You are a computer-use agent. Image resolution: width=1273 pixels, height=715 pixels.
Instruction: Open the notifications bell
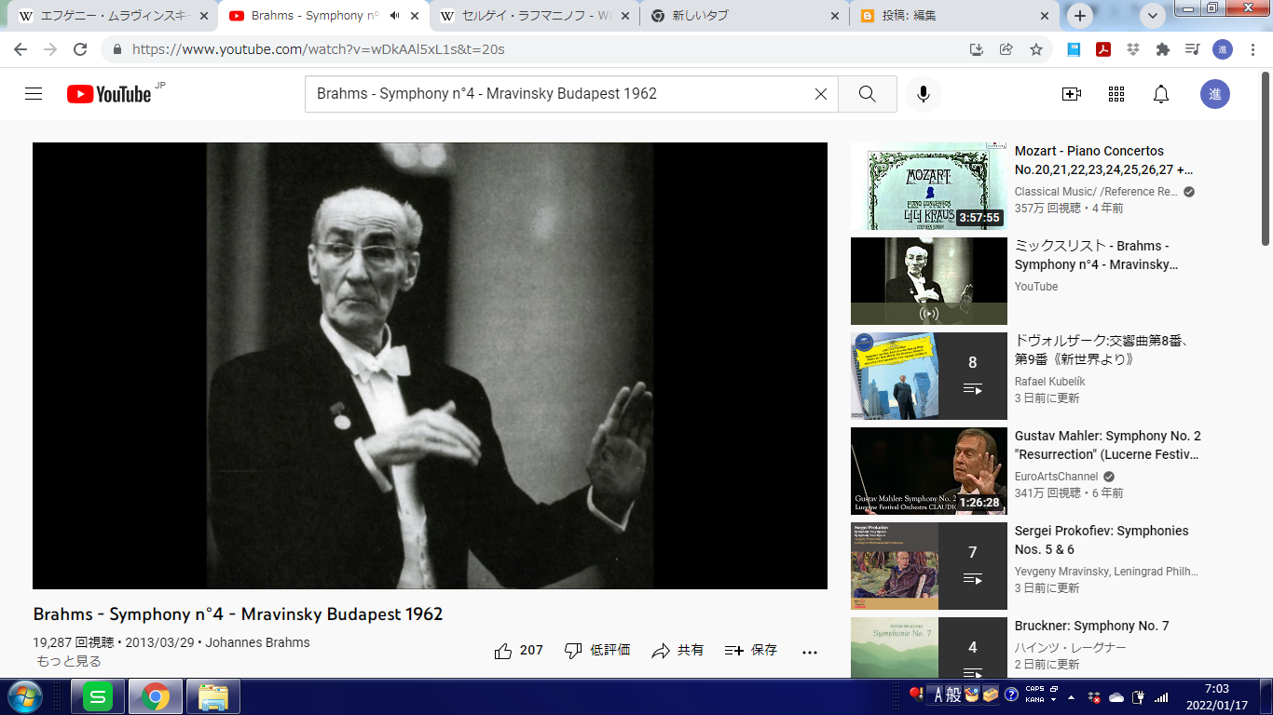click(1161, 94)
